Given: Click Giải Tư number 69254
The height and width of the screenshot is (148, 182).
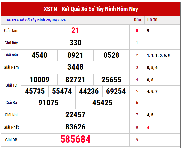Looking at the screenshot, I should (116, 91).
